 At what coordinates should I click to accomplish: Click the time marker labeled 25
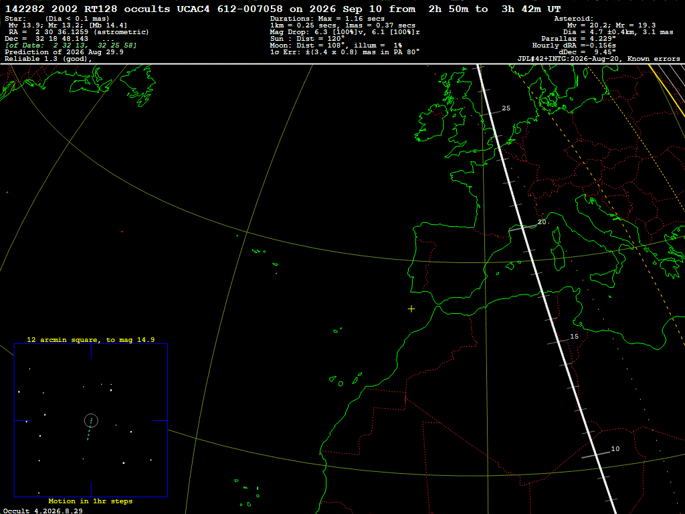(x=506, y=108)
